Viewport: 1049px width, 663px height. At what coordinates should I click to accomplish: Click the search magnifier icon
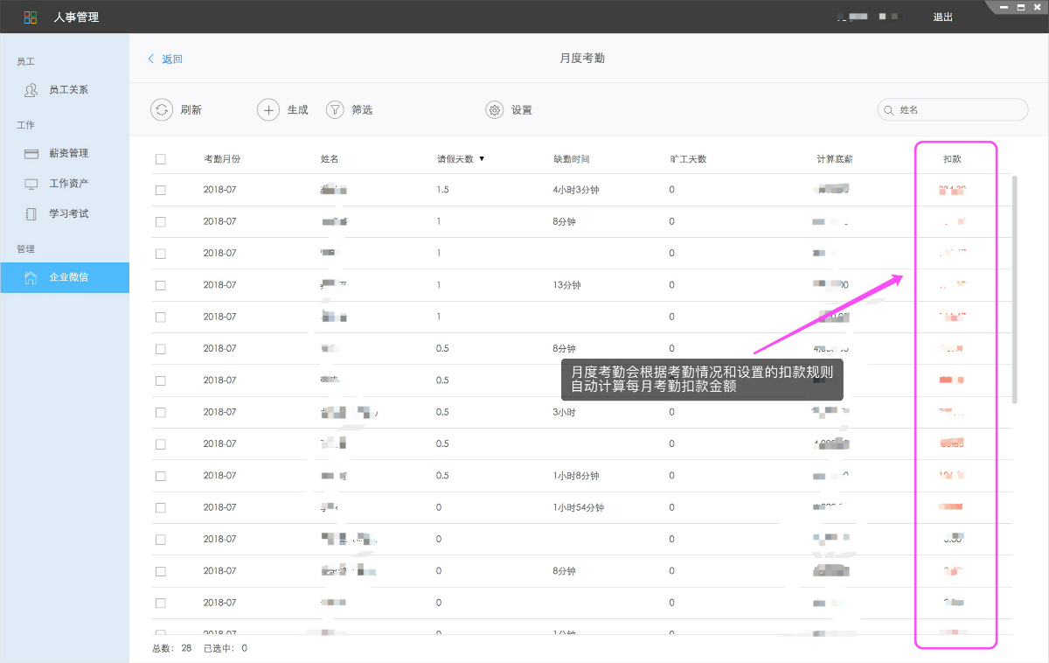coord(890,110)
